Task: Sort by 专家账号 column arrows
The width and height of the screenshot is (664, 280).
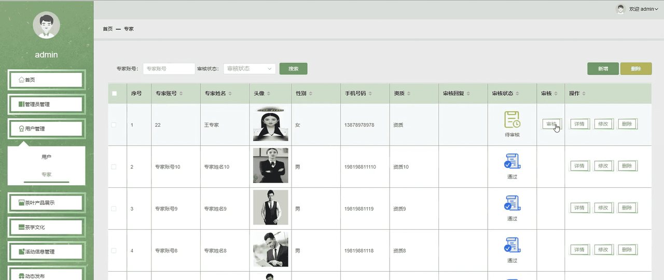Action: (182, 94)
